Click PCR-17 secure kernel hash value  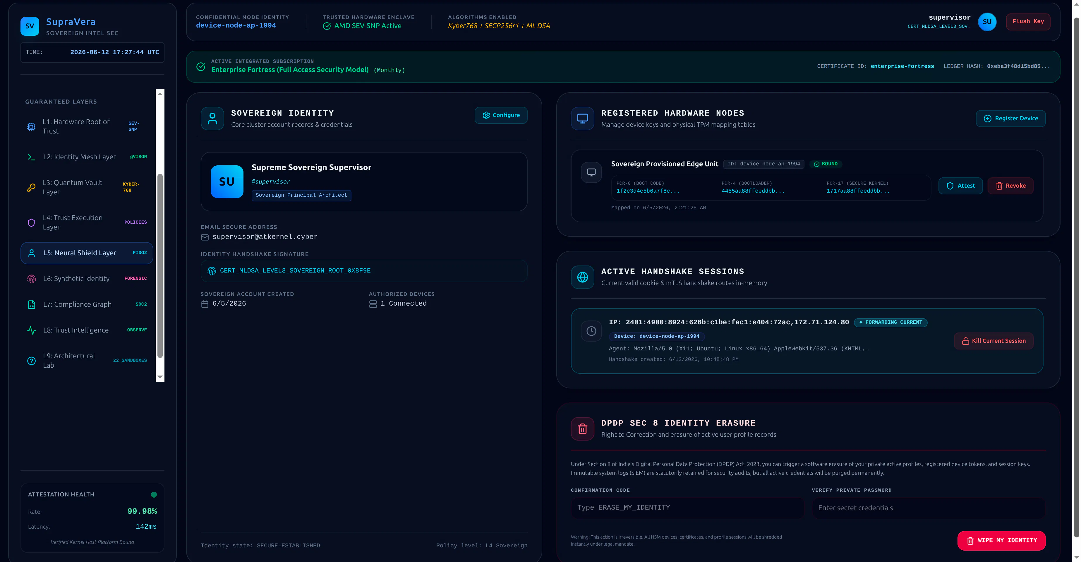point(858,191)
